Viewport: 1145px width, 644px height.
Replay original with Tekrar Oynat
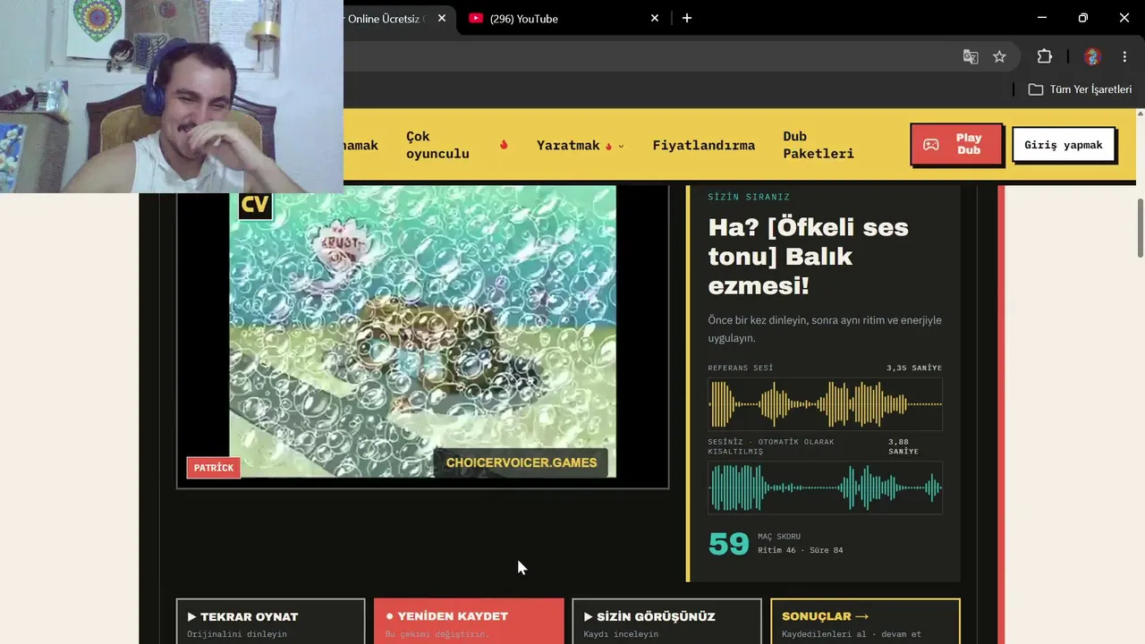(271, 622)
